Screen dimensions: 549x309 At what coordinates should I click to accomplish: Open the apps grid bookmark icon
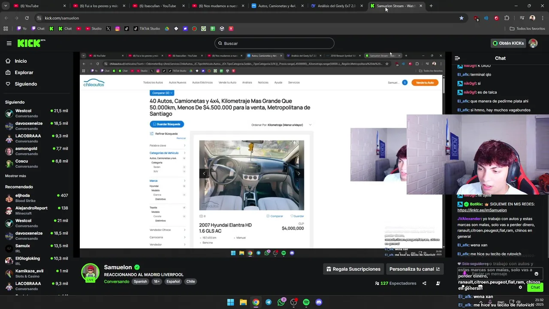pyautogui.click(x=6, y=29)
